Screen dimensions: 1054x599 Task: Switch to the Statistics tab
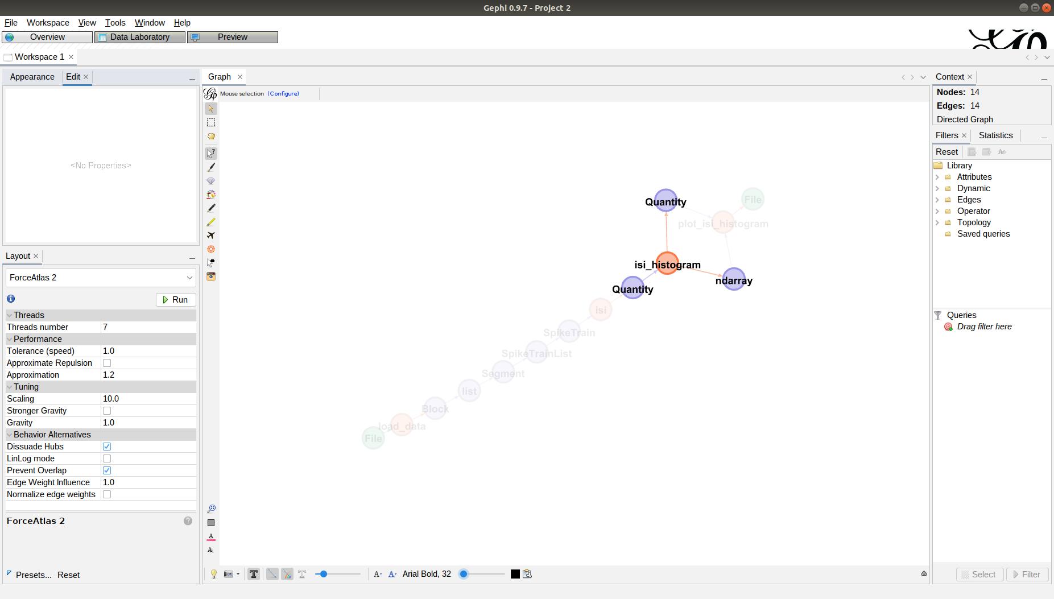(x=995, y=135)
